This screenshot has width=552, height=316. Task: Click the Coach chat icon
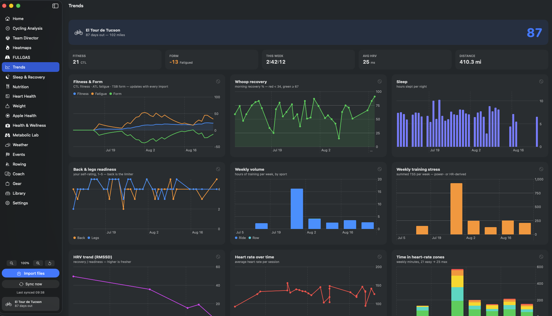pos(8,174)
